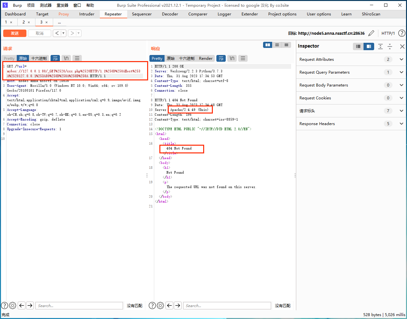Edit the target with the pencil icon

[371, 33]
